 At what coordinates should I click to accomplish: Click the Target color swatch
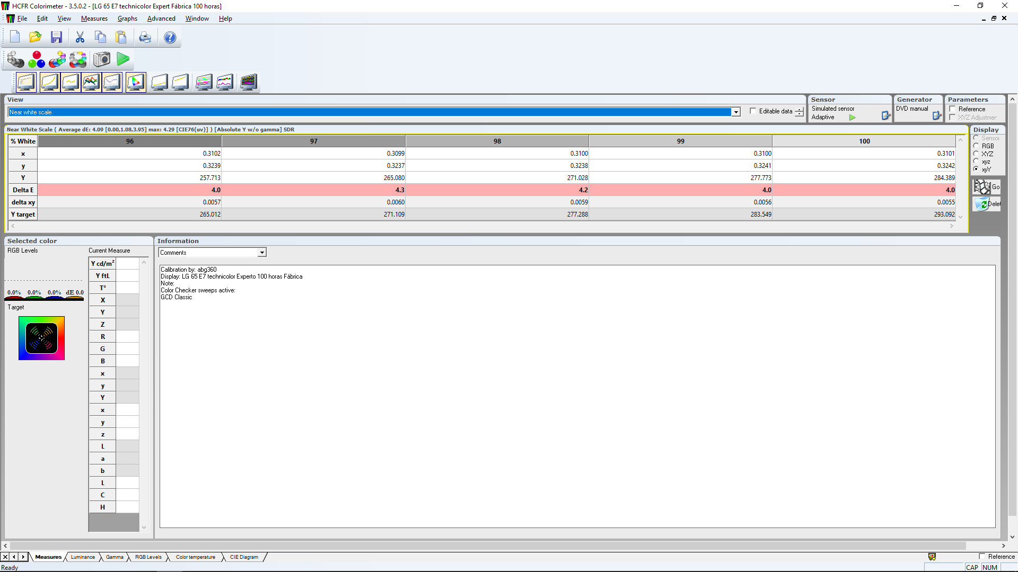(41, 338)
